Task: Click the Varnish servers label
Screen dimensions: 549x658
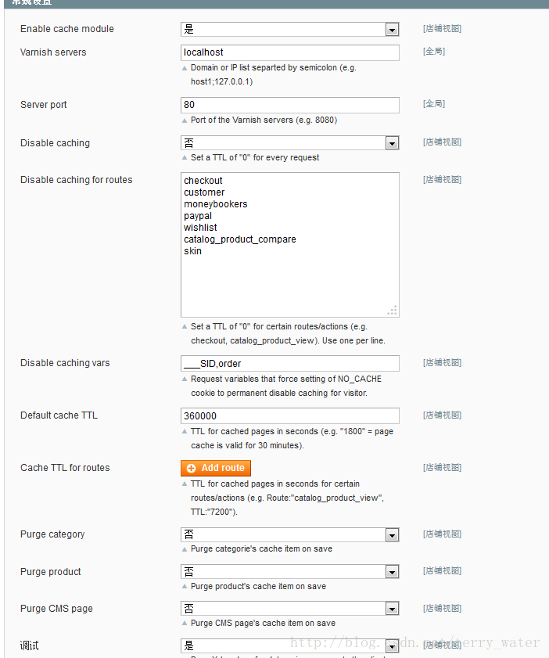Action: (53, 52)
